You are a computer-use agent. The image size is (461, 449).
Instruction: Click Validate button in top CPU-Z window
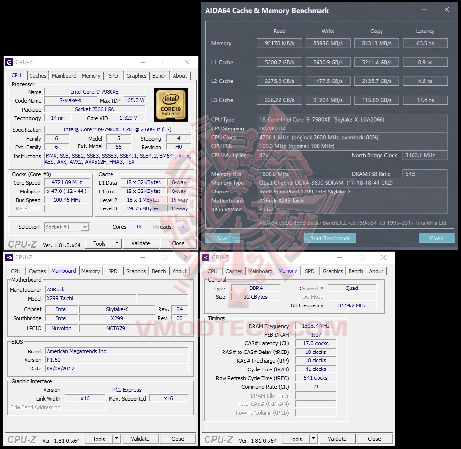tap(141, 243)
